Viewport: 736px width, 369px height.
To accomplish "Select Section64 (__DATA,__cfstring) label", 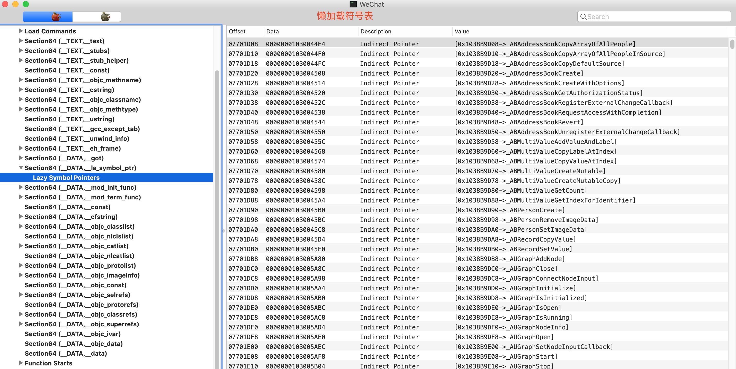I will [x=71, y=217].
